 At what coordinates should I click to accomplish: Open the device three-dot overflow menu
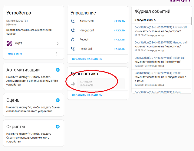[56, 54]
